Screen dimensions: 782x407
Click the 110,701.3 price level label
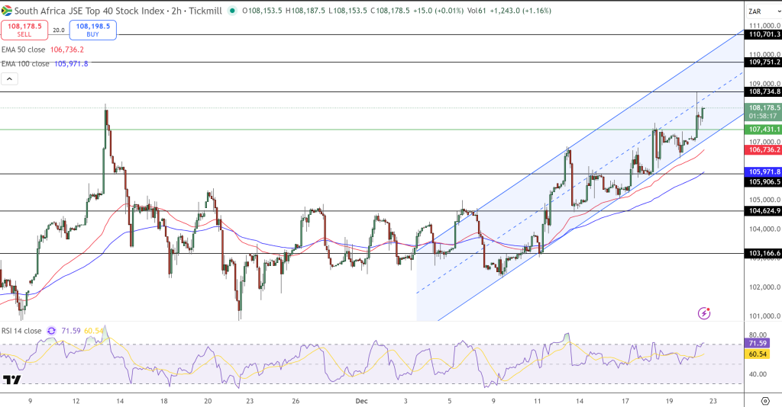(x=763, y=34)
